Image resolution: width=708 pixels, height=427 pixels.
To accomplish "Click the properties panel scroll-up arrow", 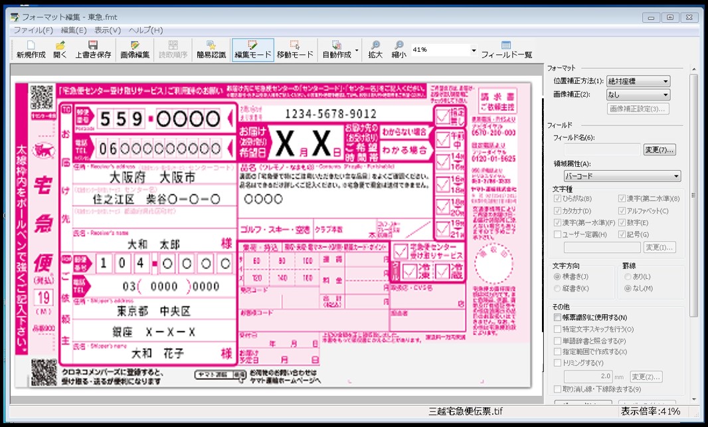I will click(694, 69).
